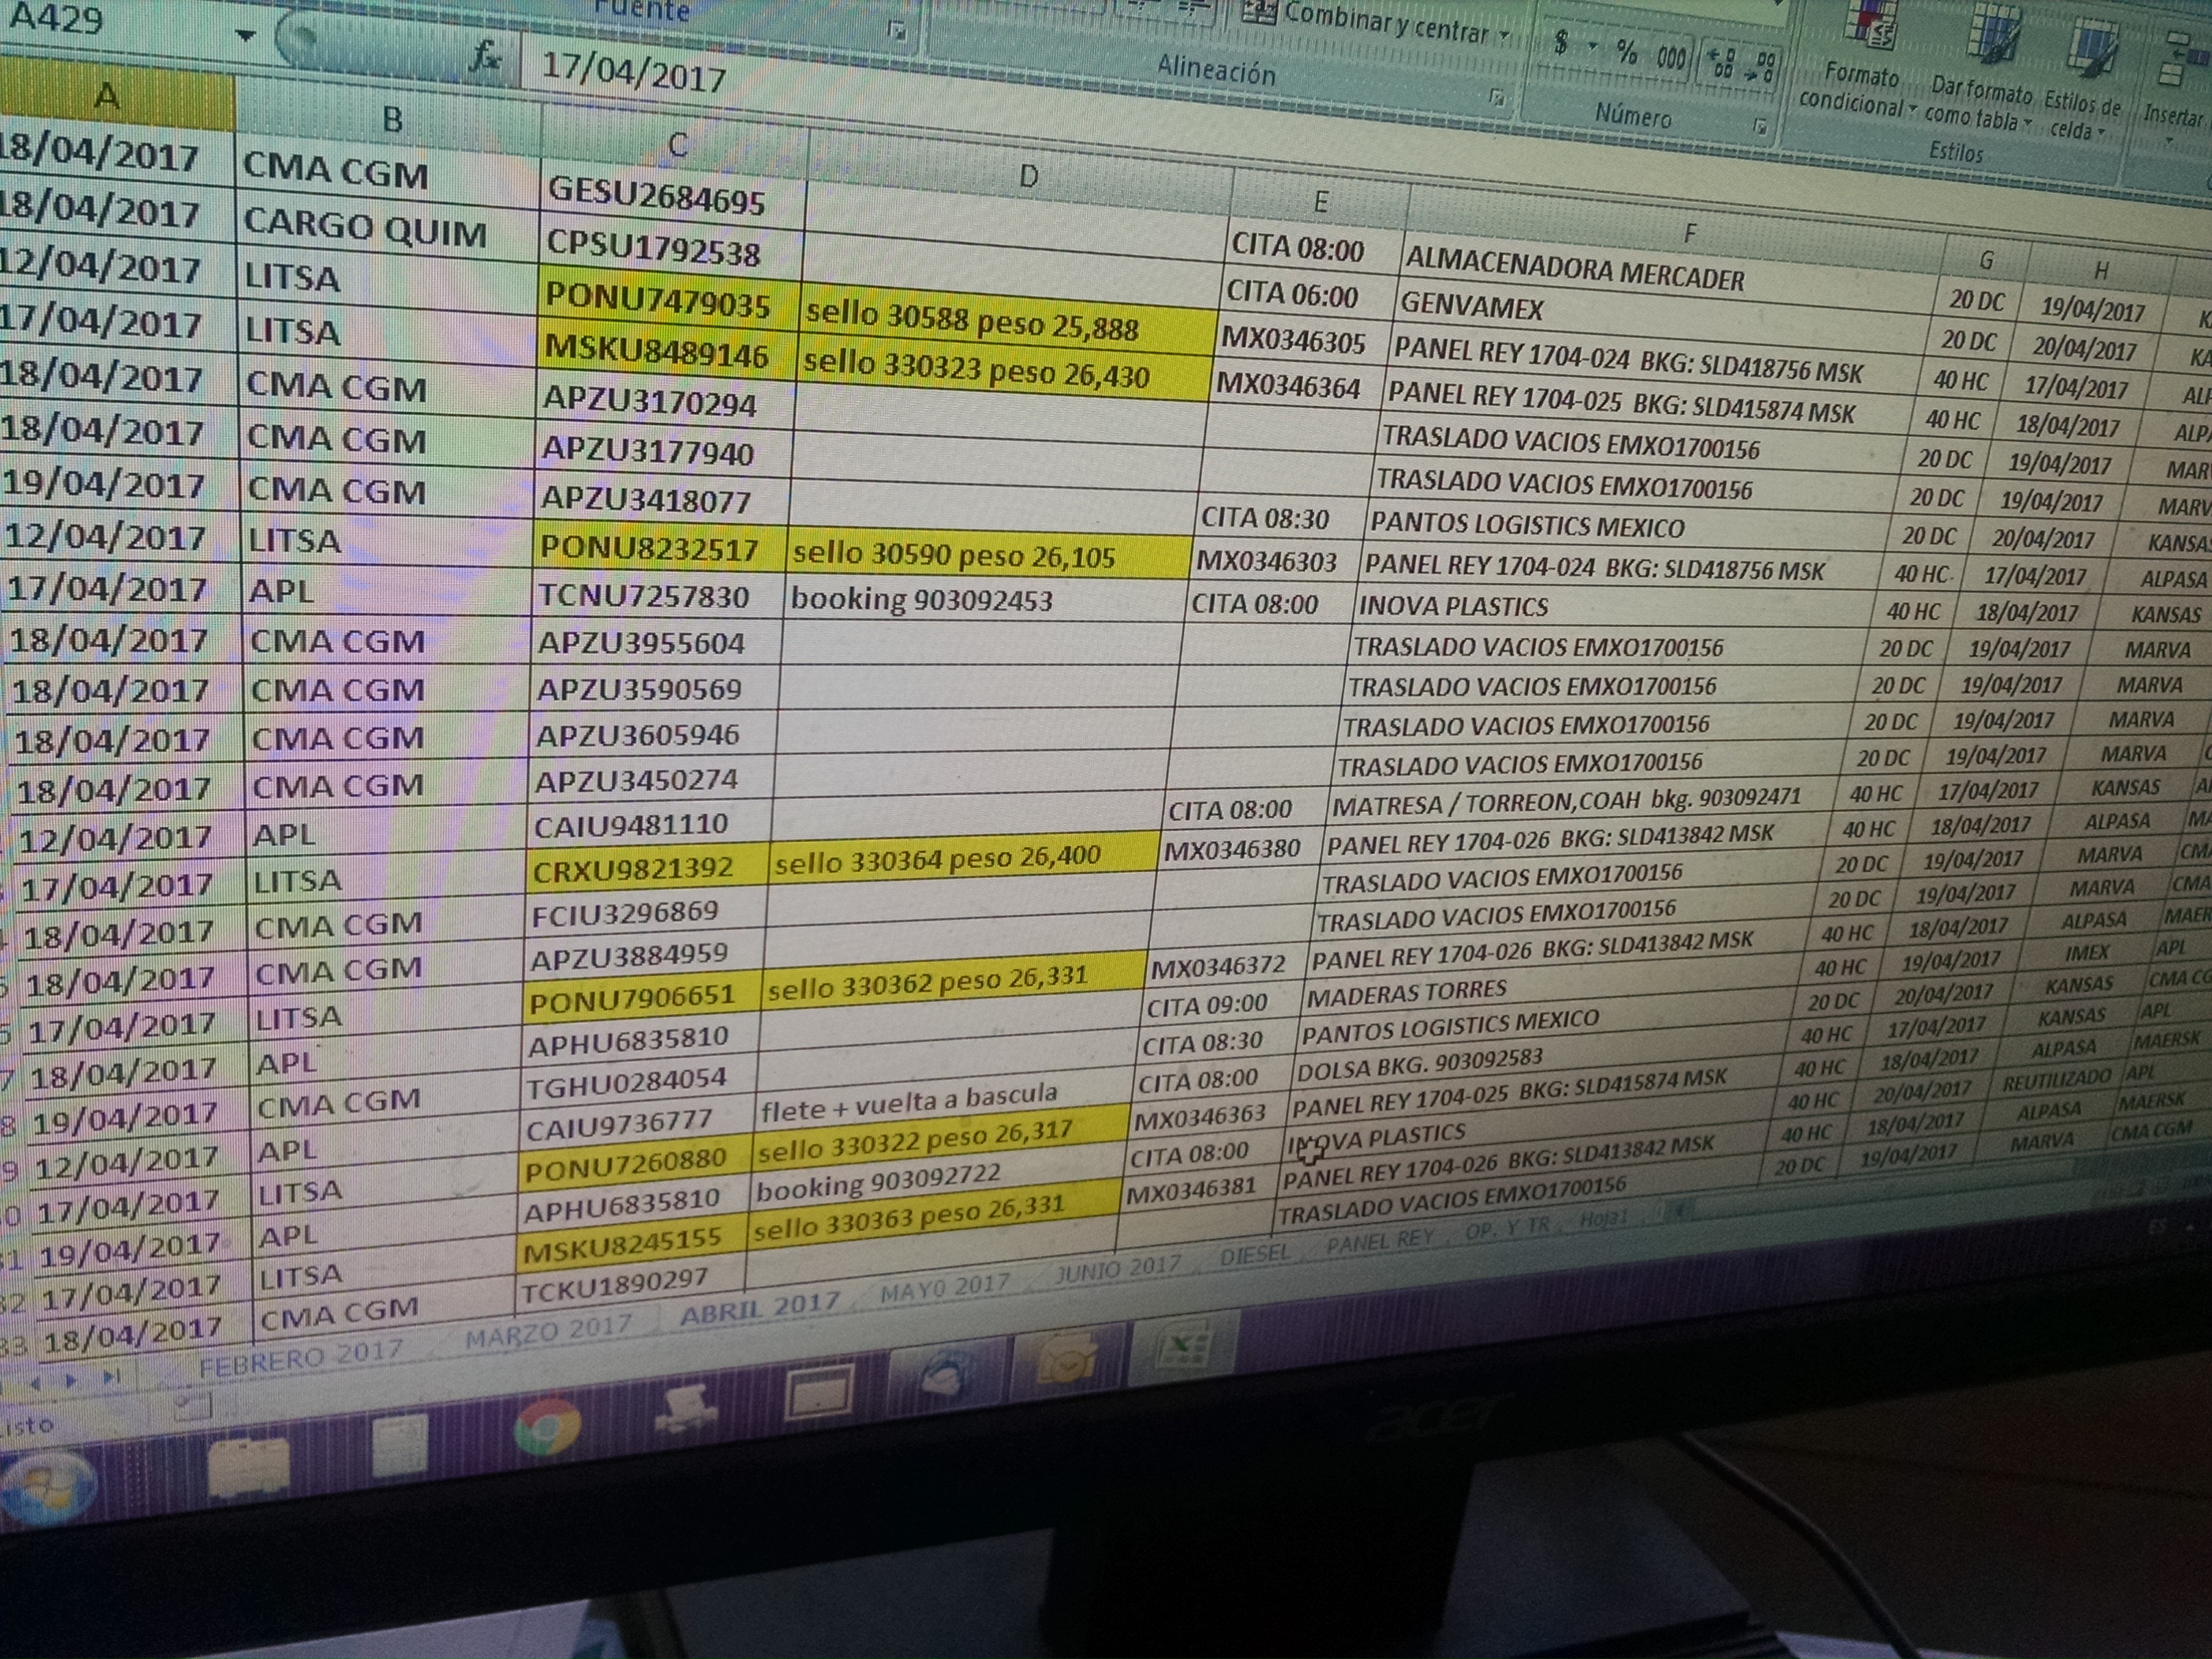The width and height of the screenshot is (2212, 1659).
Task: Click the accounting dollar format icon
Action: (x=1562, y=42)
